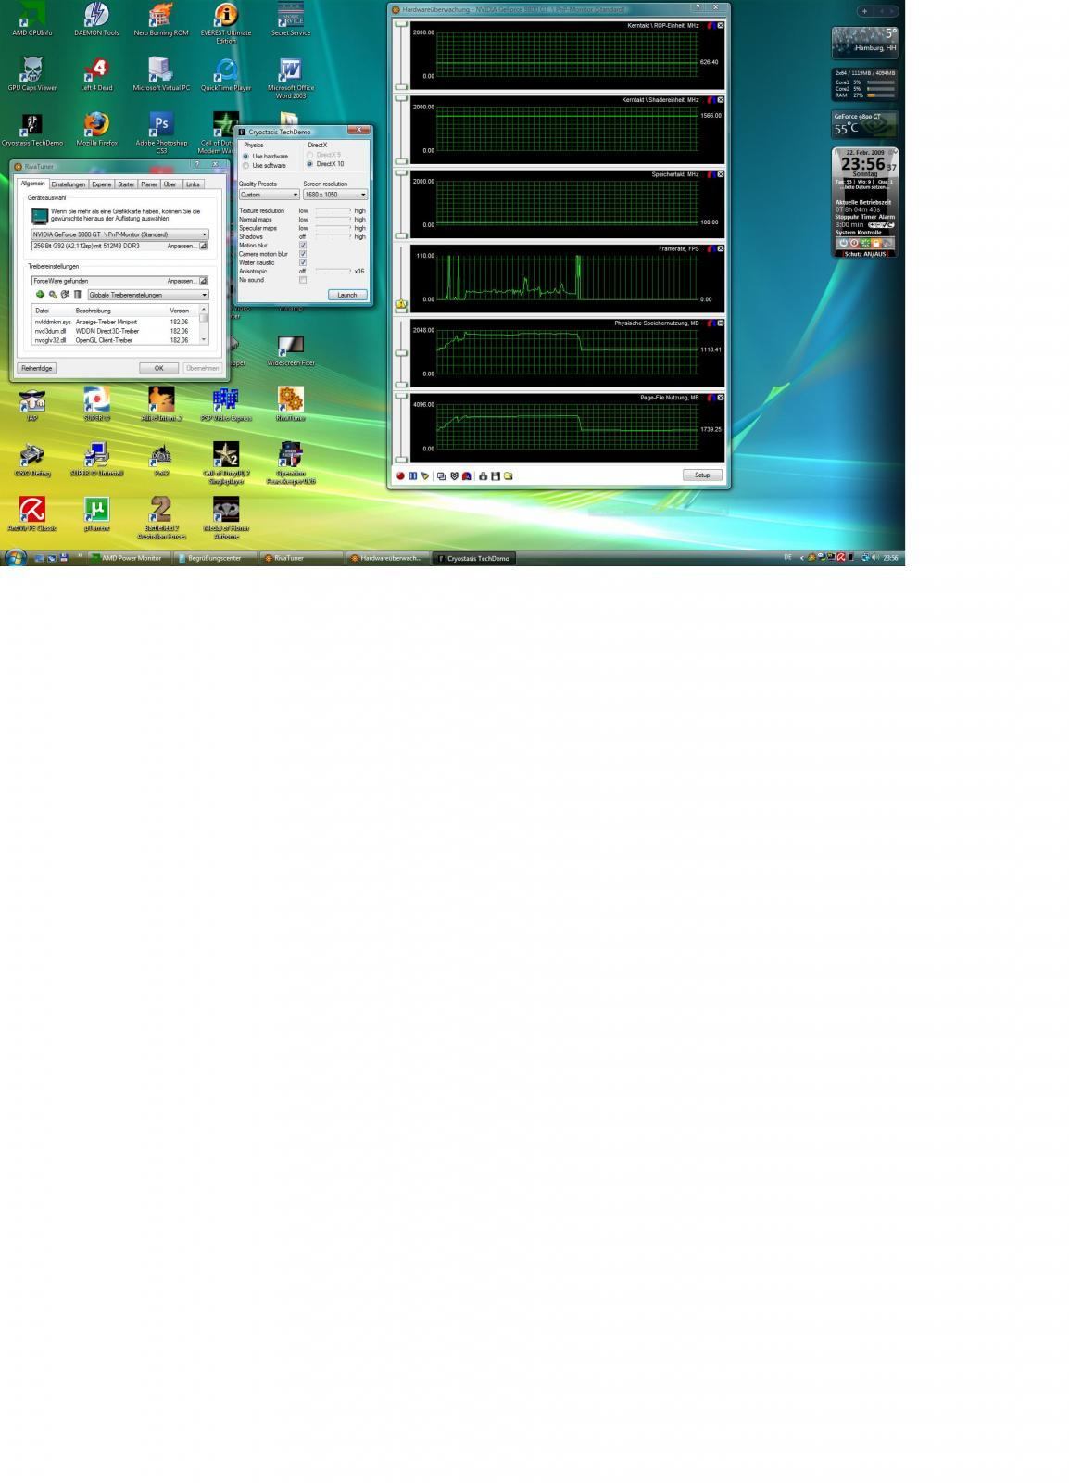
Task: Open the Quality Presets Custom dropdown
Action: click(x=269, y=195)
